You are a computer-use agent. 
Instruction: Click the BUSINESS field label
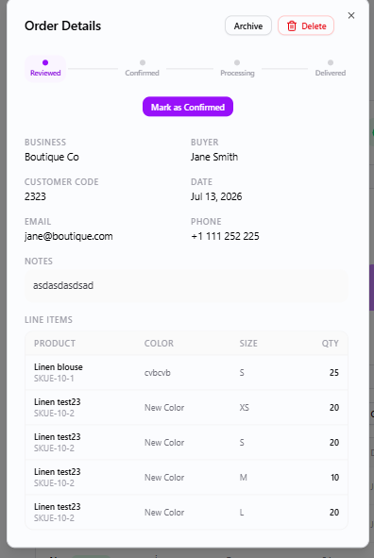pyautogui.click(x=45, y=142)
